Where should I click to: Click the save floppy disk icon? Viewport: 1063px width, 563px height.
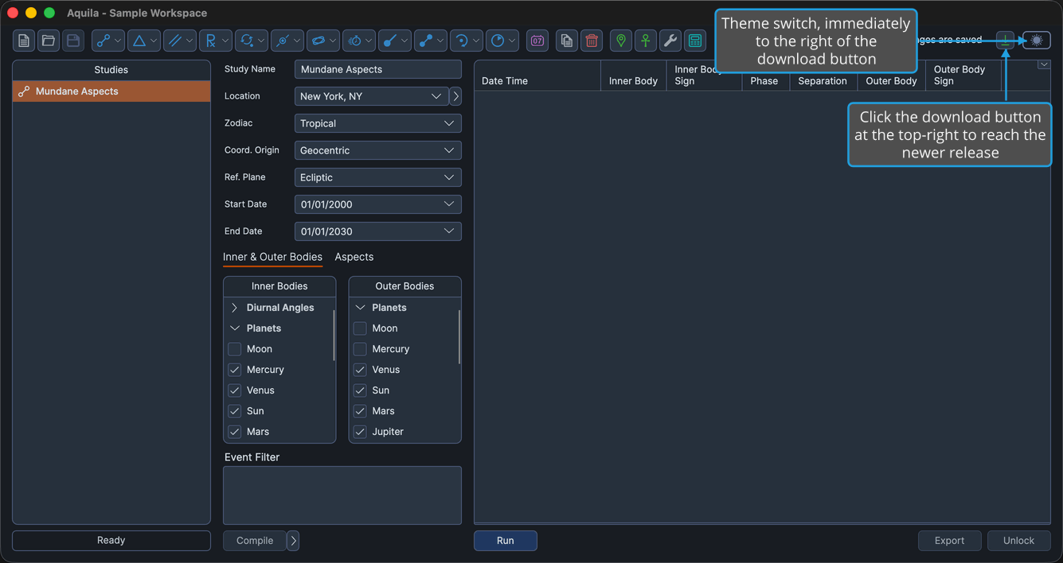pos(73,41)
